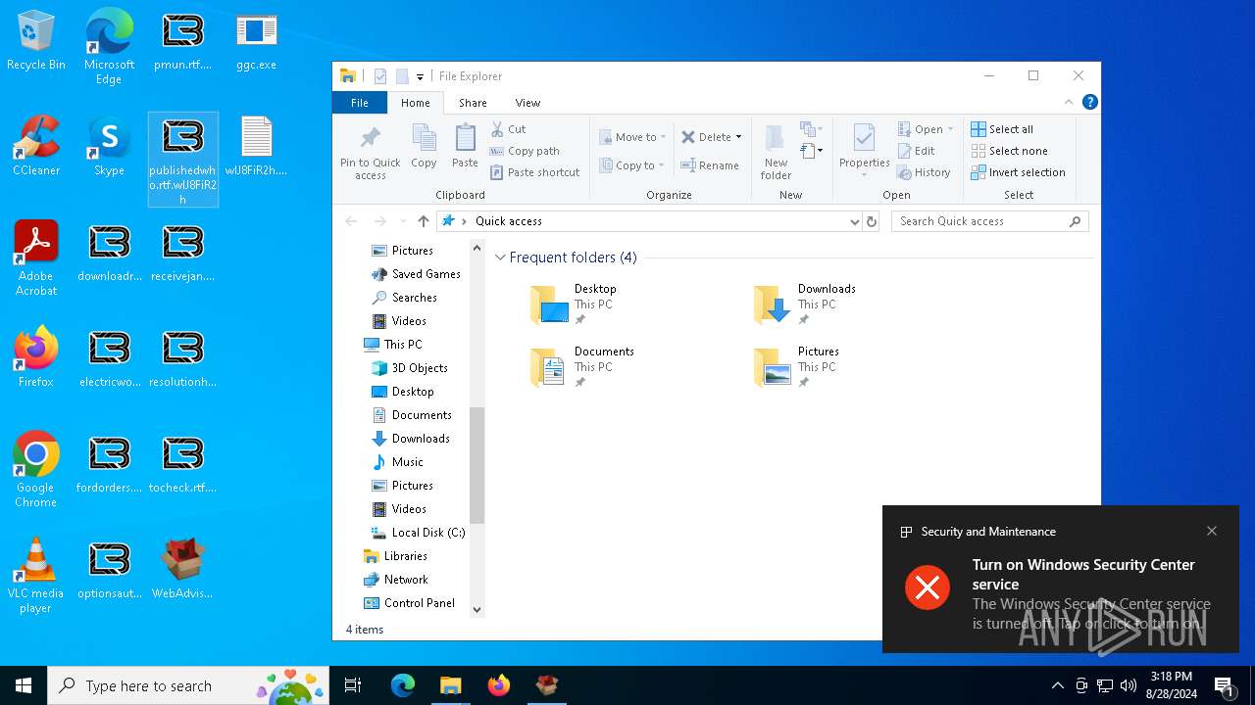1255x705 pixels.
Task: Select the Recycle Bin desktop icon
Action: [36, 41]
